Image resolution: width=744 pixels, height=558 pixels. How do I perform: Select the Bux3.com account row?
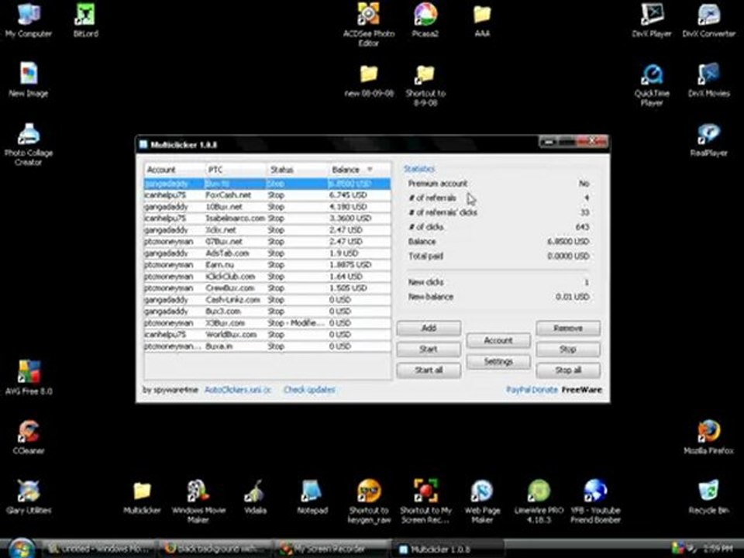coord(267,312)
